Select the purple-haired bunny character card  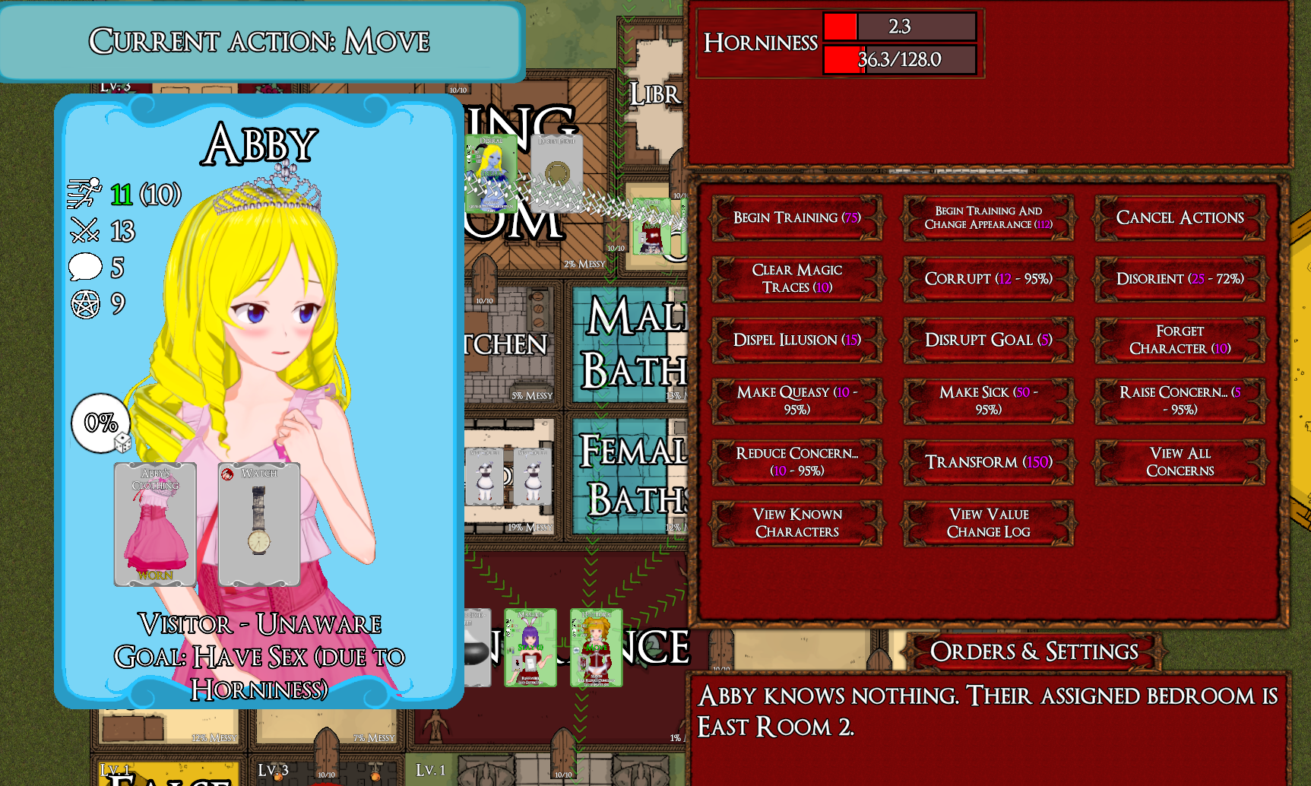click(x=530, y=648)
